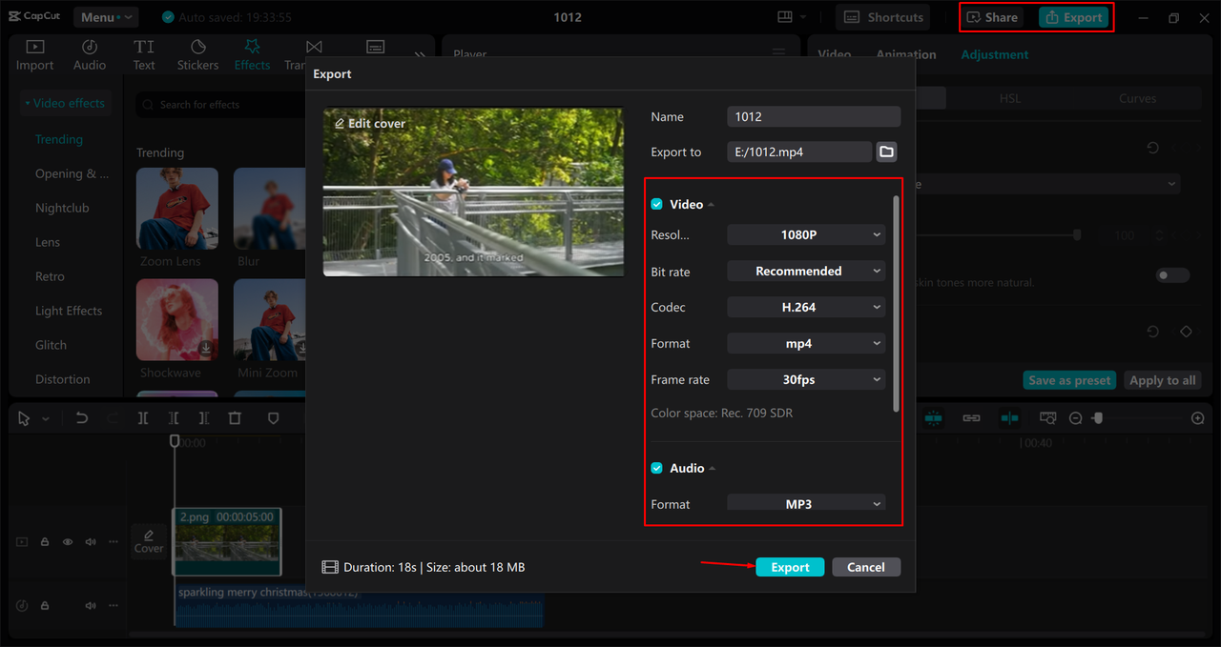The width and height of the screenshot is (1221, 647).
Task: Click the Share button in title bar
Action: coord(992,17)
